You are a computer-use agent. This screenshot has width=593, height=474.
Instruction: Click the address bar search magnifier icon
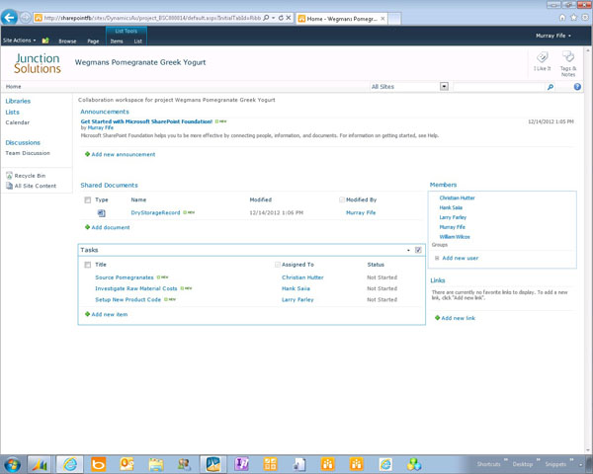[266, 18]
